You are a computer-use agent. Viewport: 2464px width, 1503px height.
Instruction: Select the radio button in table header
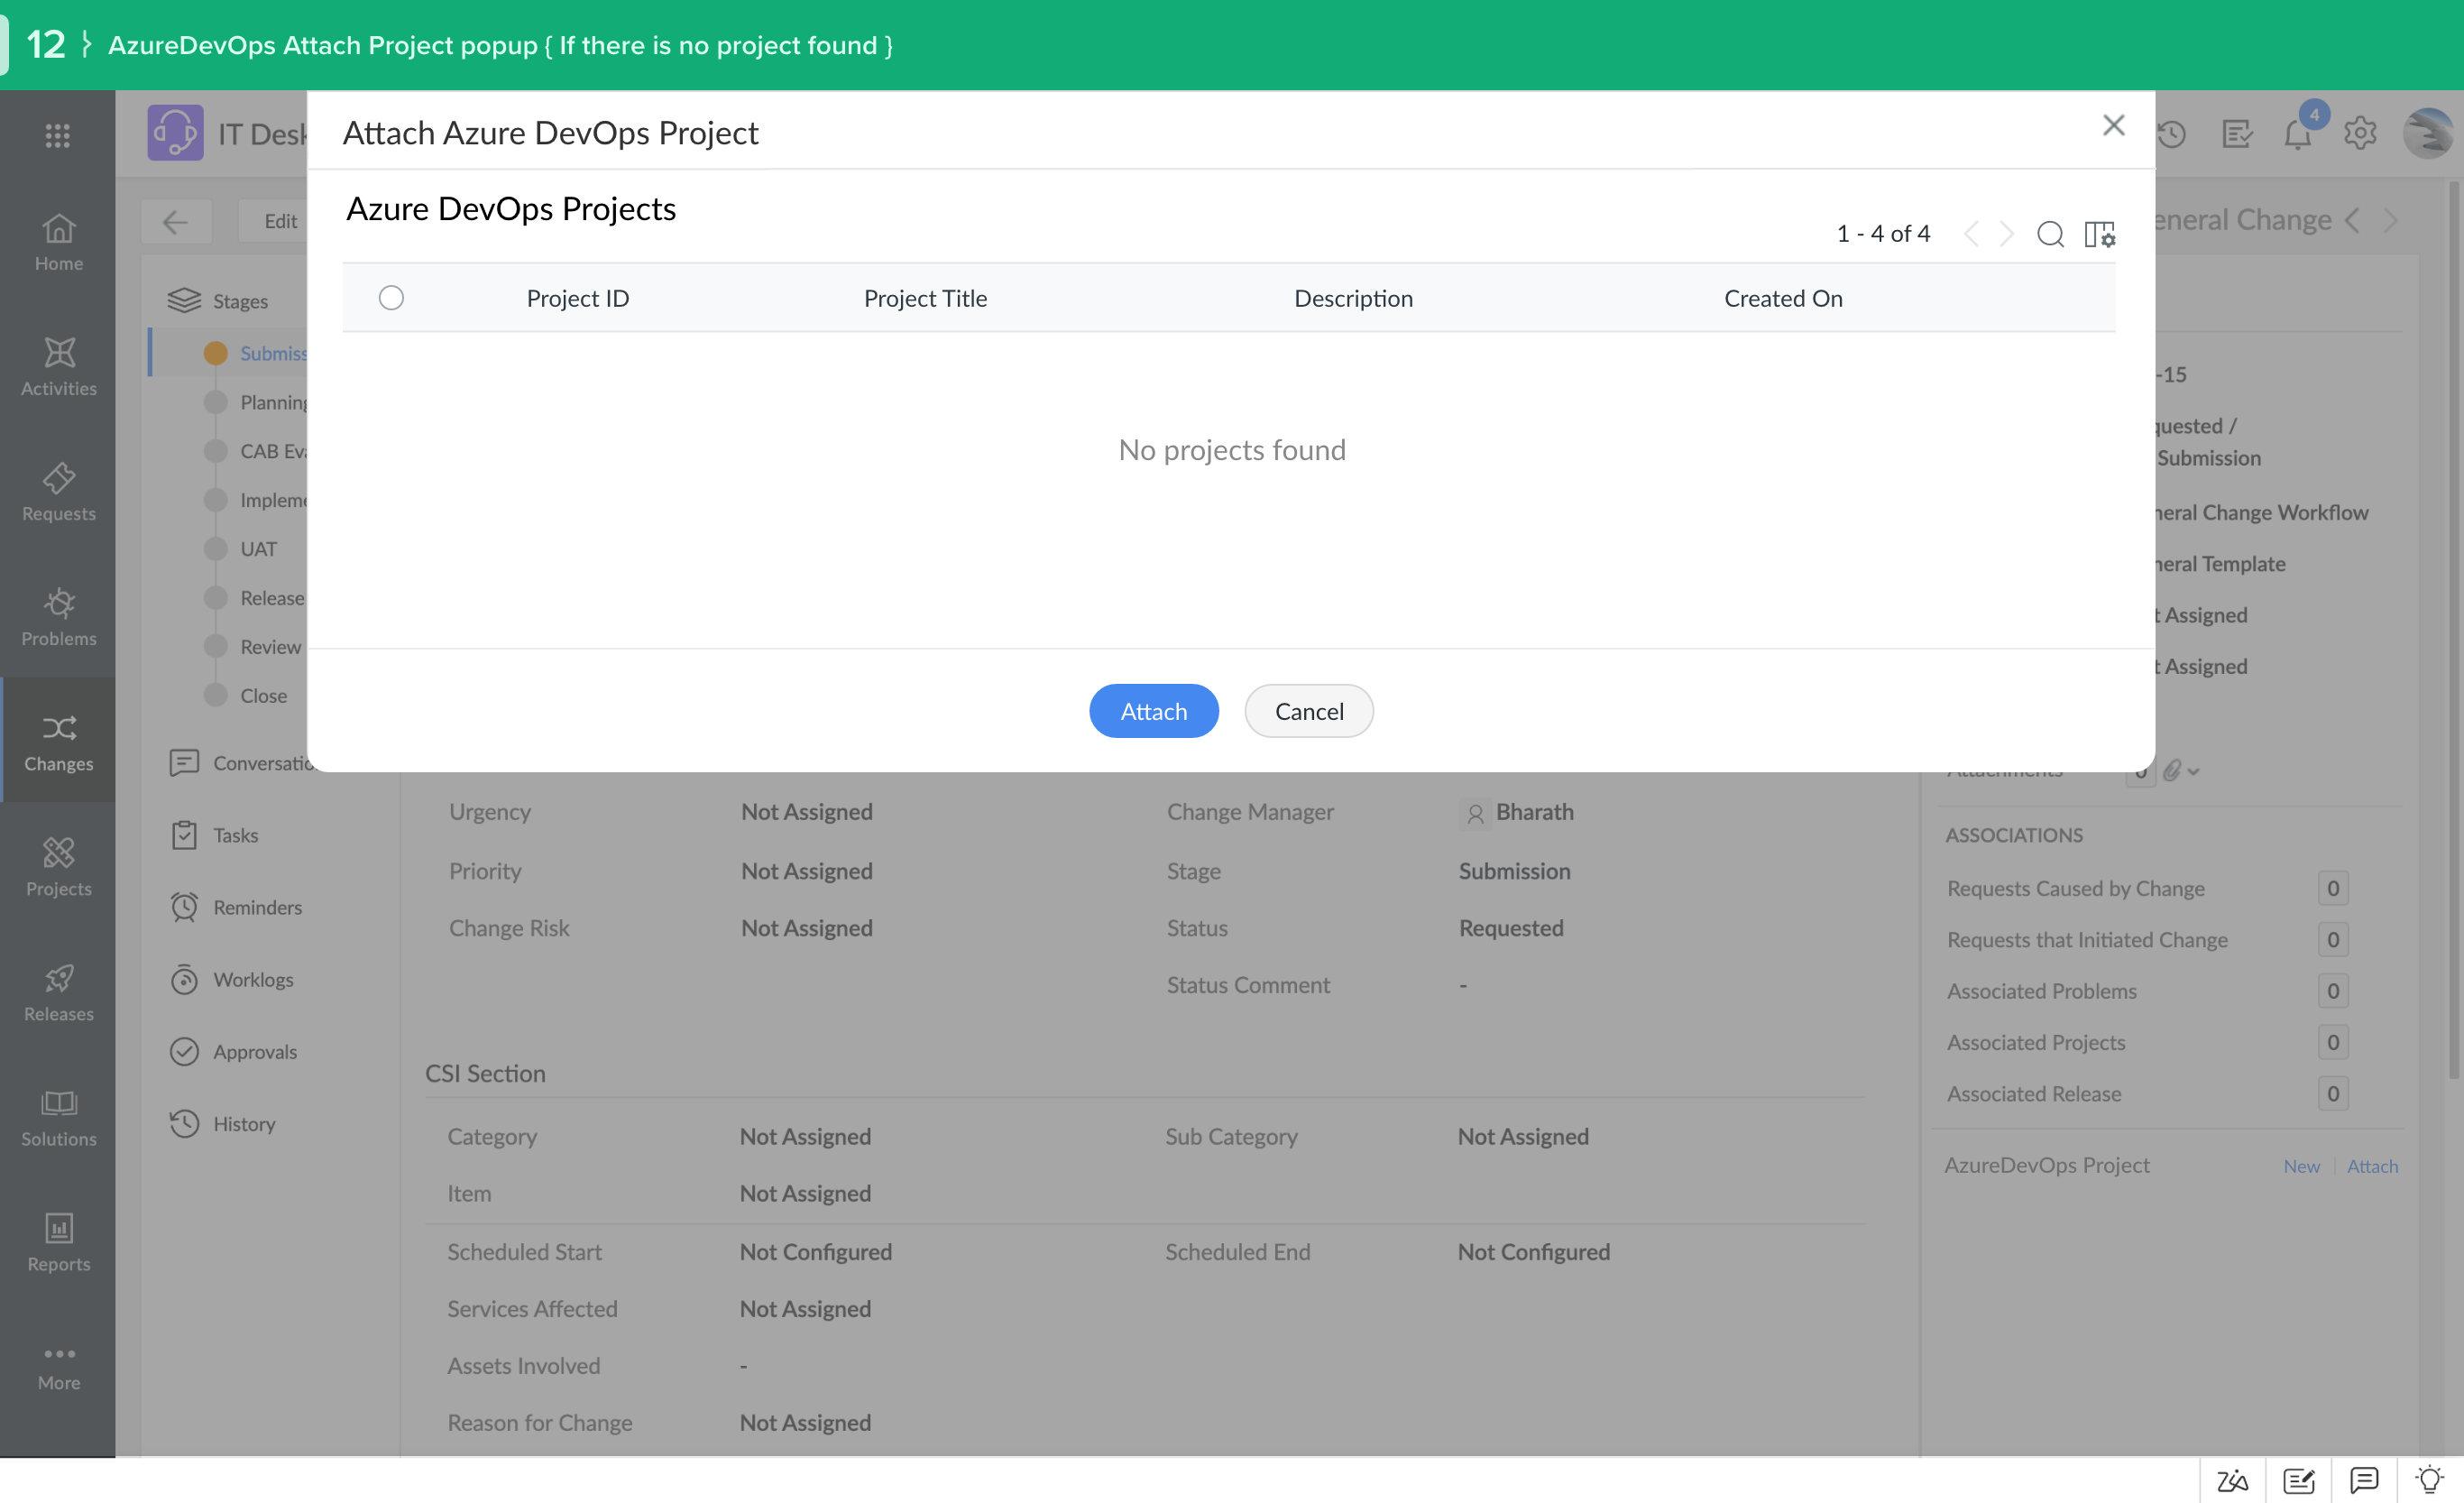pyautogui.click(x=391, y=298)
